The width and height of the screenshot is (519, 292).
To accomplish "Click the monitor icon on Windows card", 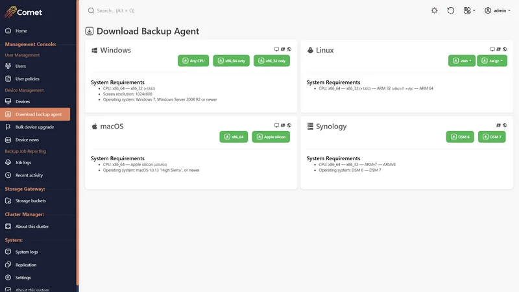I will pyautogui.click(x=276, y=49).
